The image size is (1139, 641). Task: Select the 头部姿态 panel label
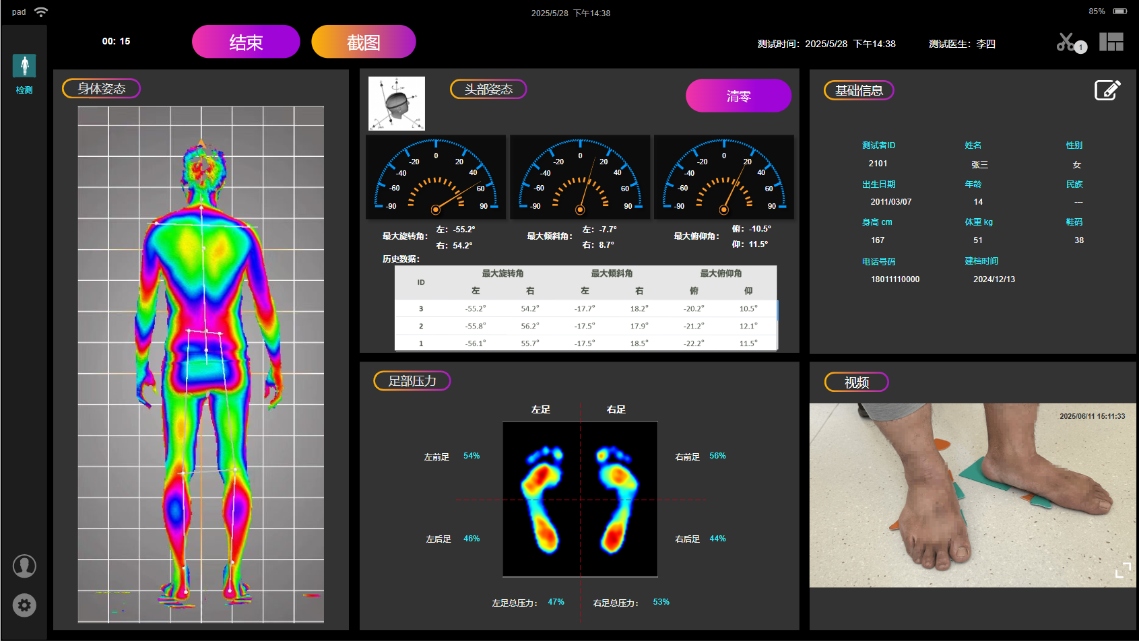tap(488, 90)
